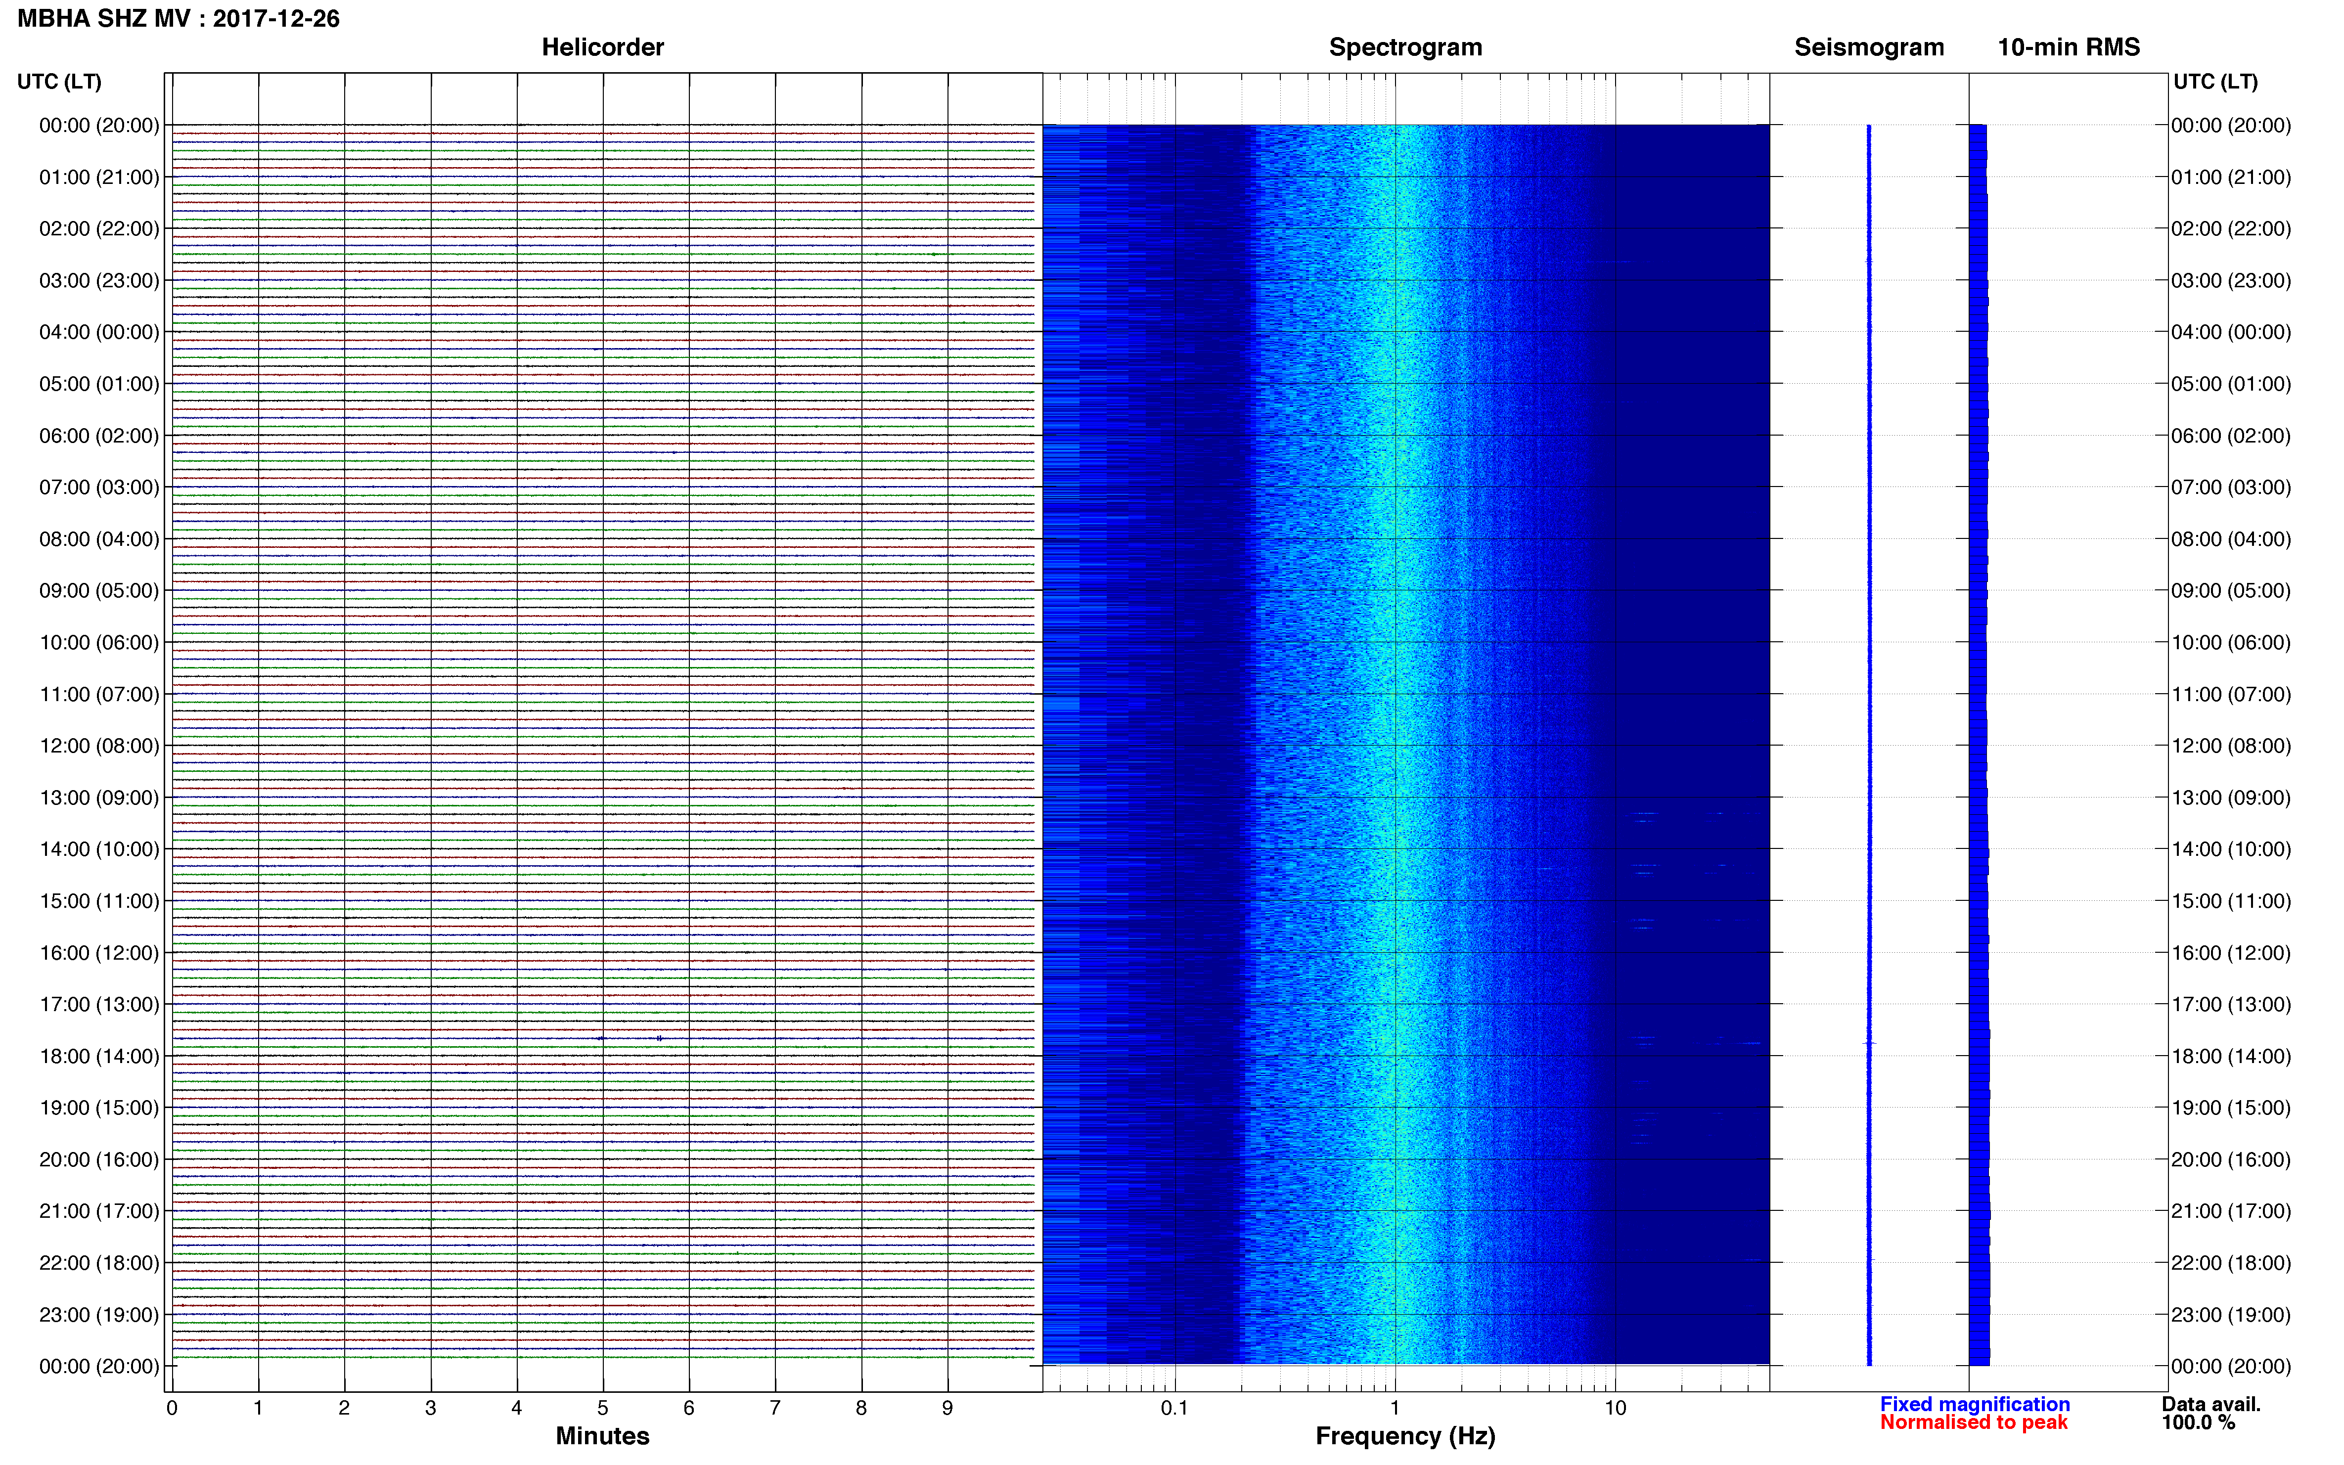Viewport: 2344px width, 1465px height.
Task: Select tick "4" on the Minutes axis
Action: [516, 1409]
